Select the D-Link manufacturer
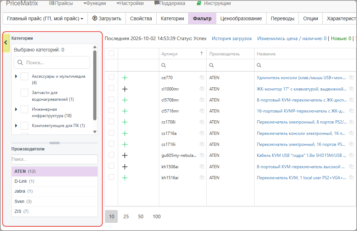Screen dimensions: 357x231 click(55, 181)
